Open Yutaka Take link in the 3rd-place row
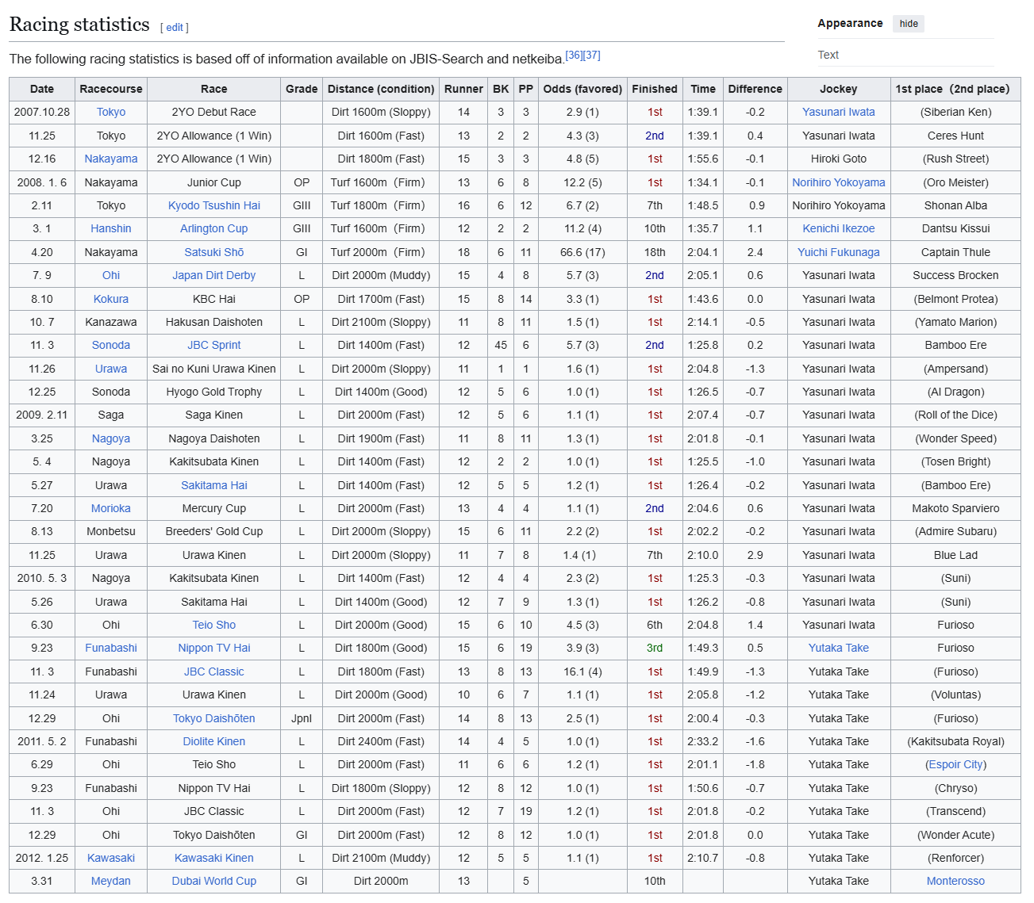1034x903 pixels. [x=839, y=649]
